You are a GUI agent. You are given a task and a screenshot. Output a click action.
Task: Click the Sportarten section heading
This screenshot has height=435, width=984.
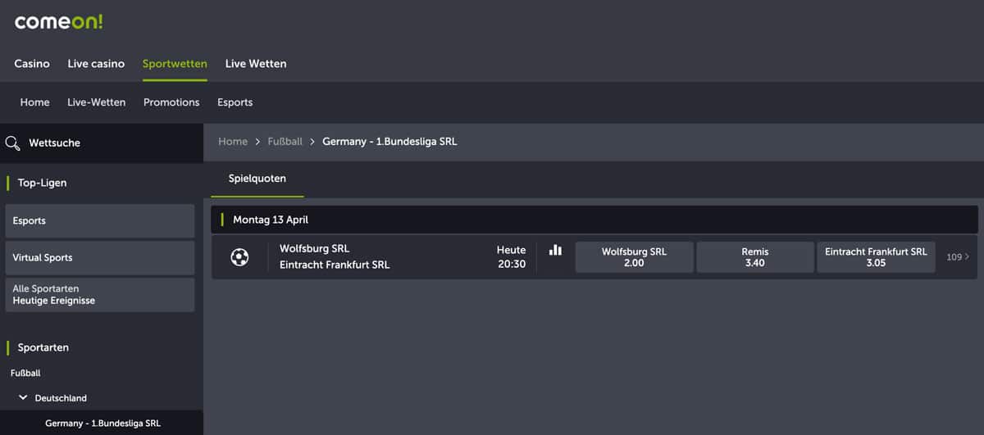(43, 347)
